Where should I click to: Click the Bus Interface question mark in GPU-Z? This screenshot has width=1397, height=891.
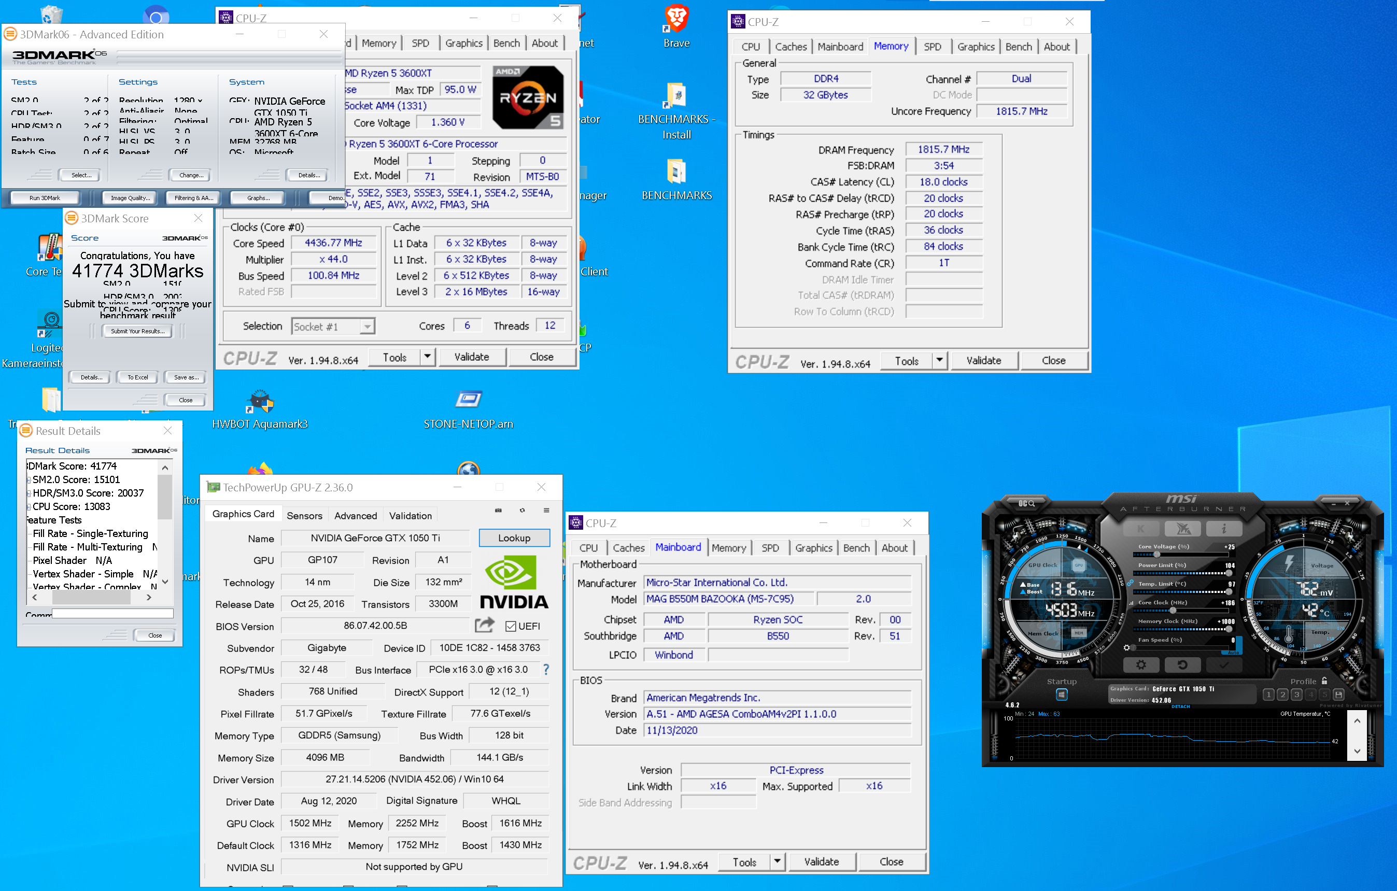tap(546, 669)
